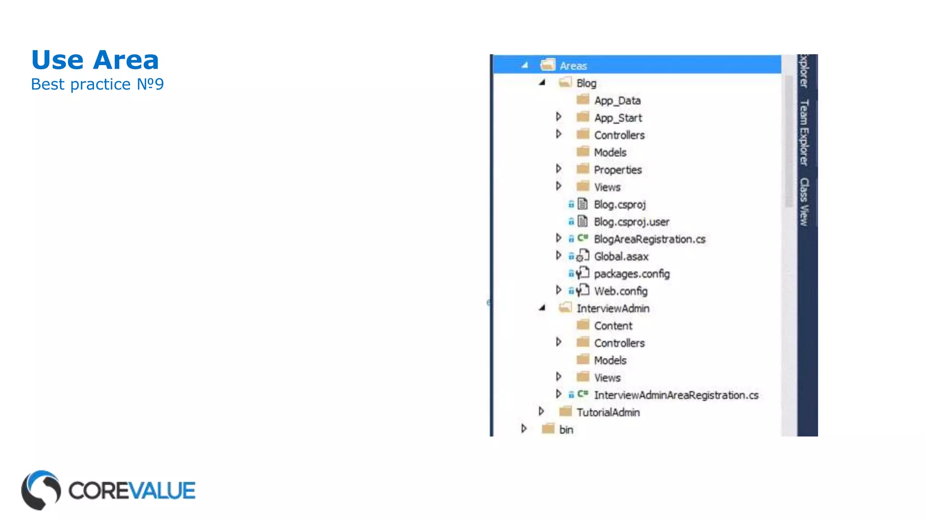Image resolution: width=926 pixels, height=521 pixels.
Task: Click the C# icon of InterviewAdminAreaRegistration.cs
Action: point(583,394)
